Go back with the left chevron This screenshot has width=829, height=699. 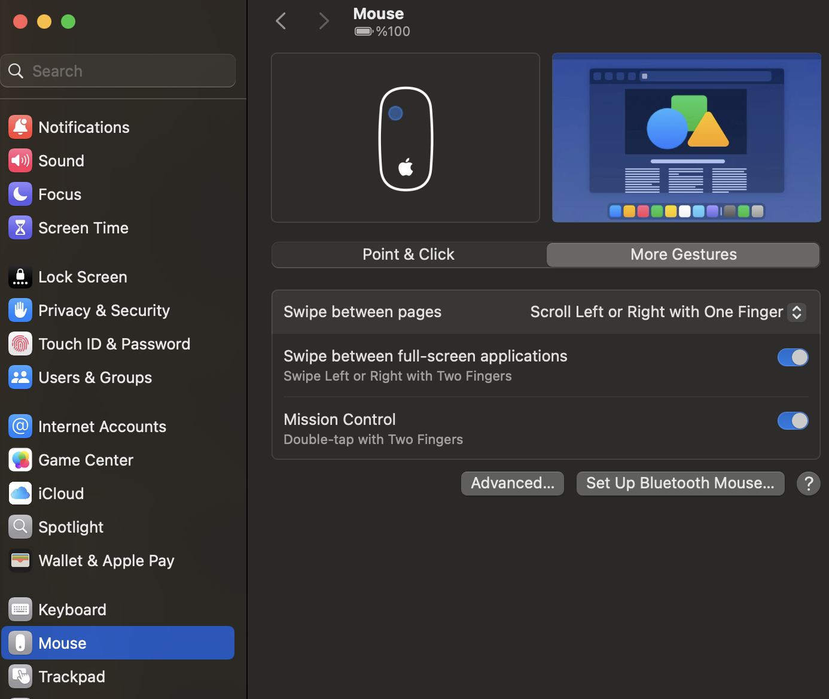pos(281,21)
